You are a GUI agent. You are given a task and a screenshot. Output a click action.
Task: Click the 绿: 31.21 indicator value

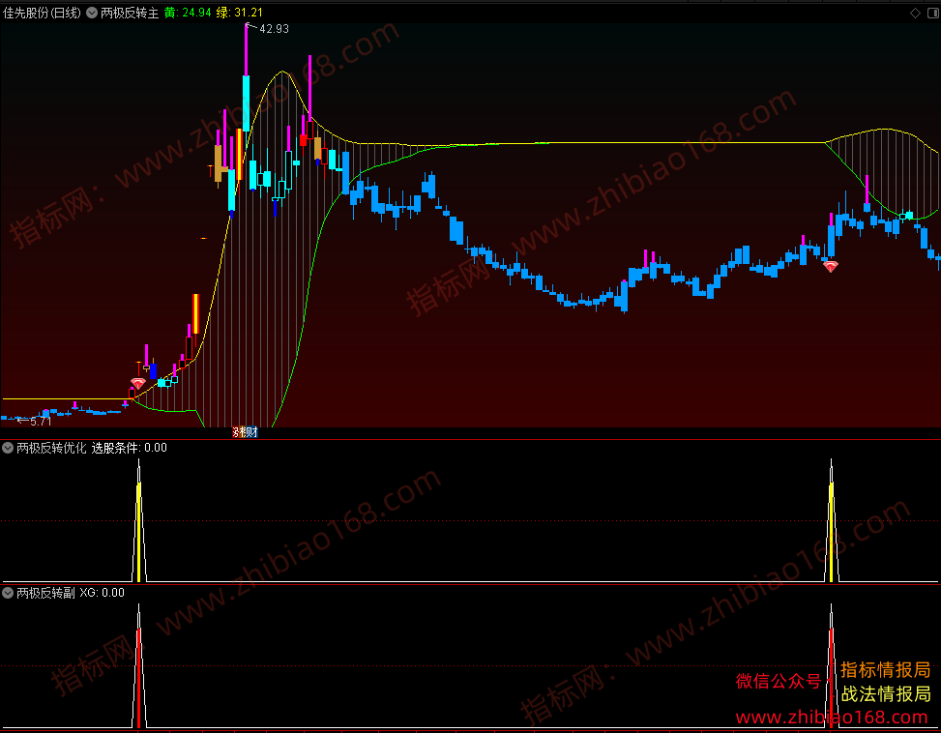pos(240,13)
